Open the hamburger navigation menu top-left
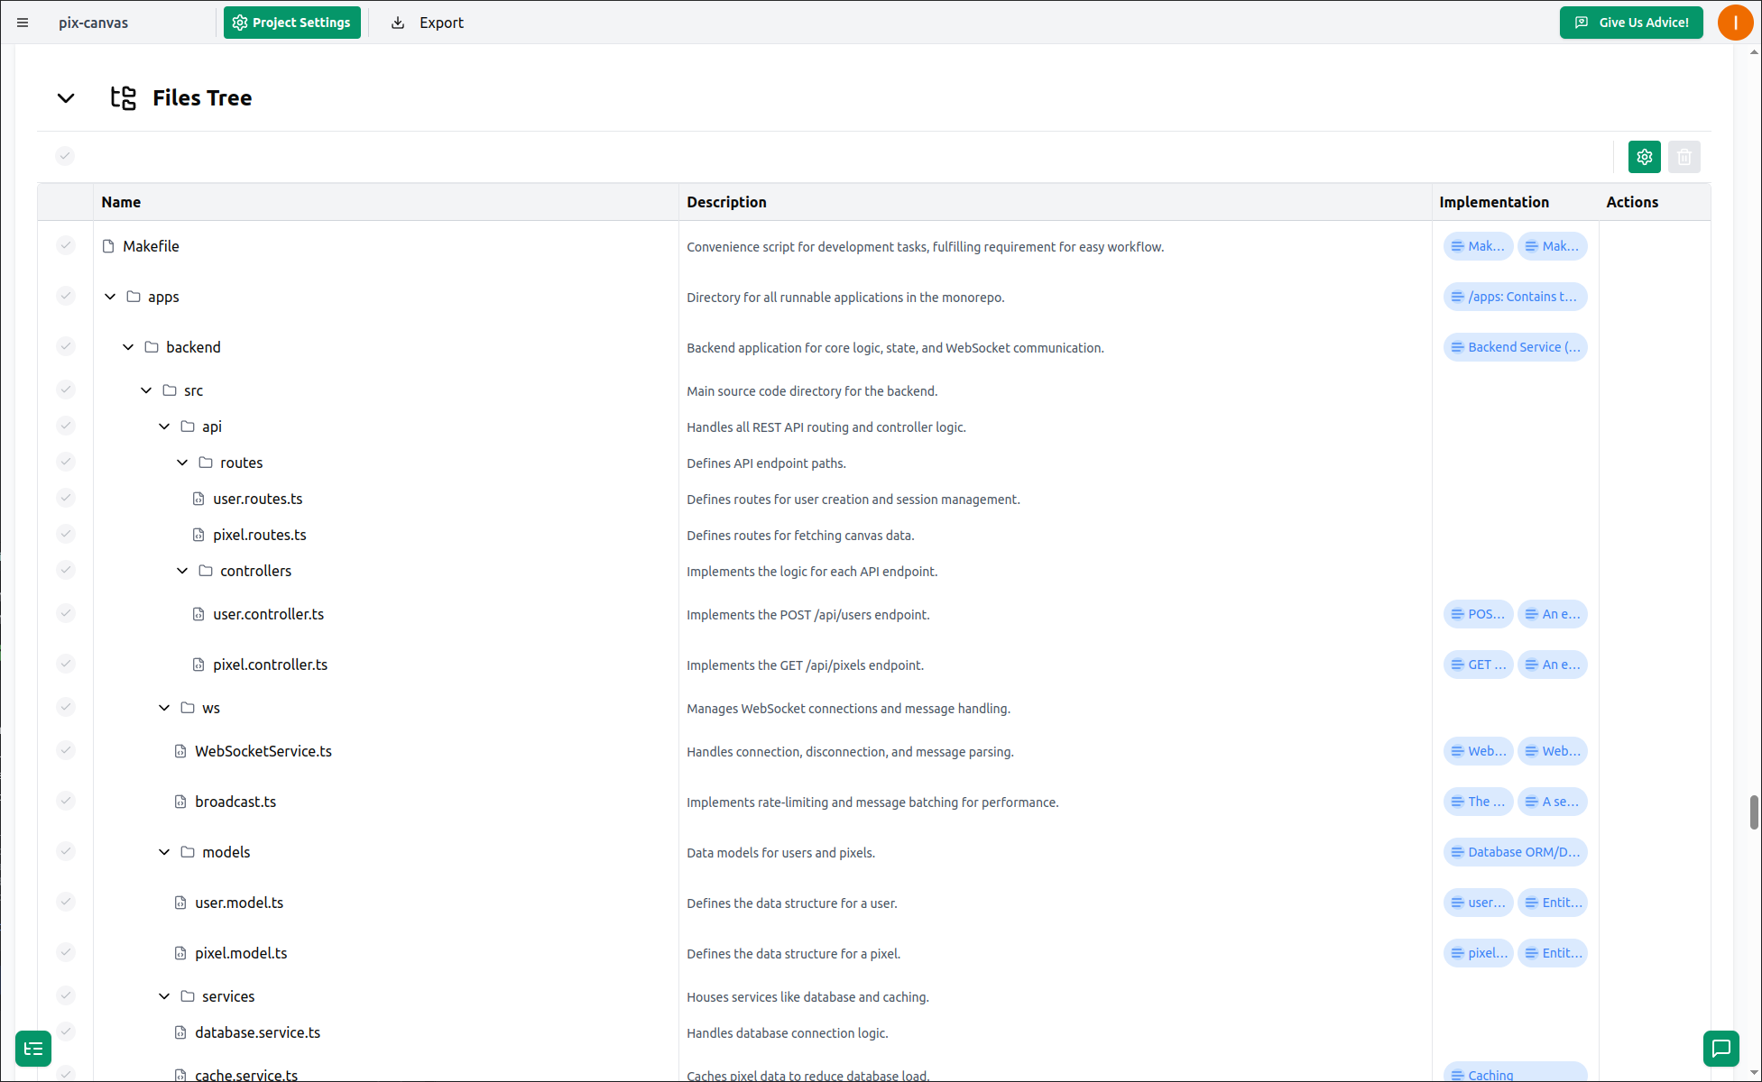This screenshot has width=1762, height=1082. coord(23,23)
